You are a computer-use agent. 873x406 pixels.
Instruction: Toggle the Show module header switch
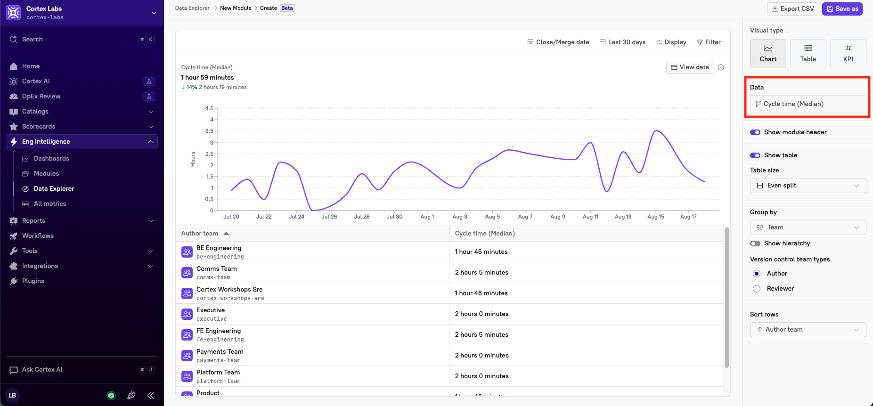tap(755, 132)
